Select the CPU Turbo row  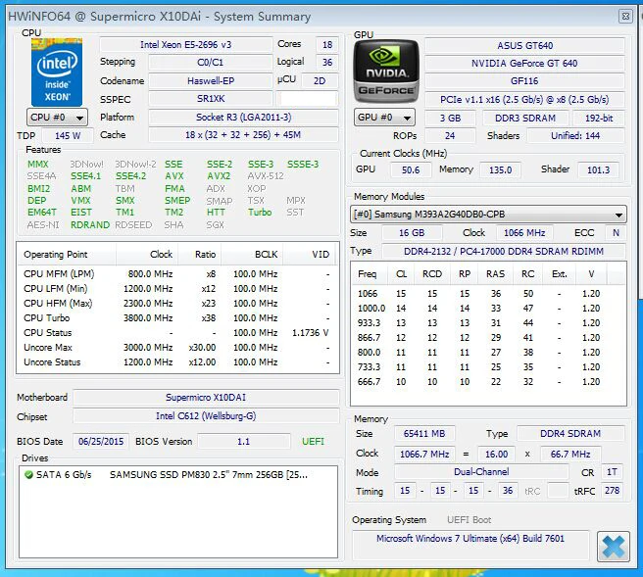coord(177,318)
